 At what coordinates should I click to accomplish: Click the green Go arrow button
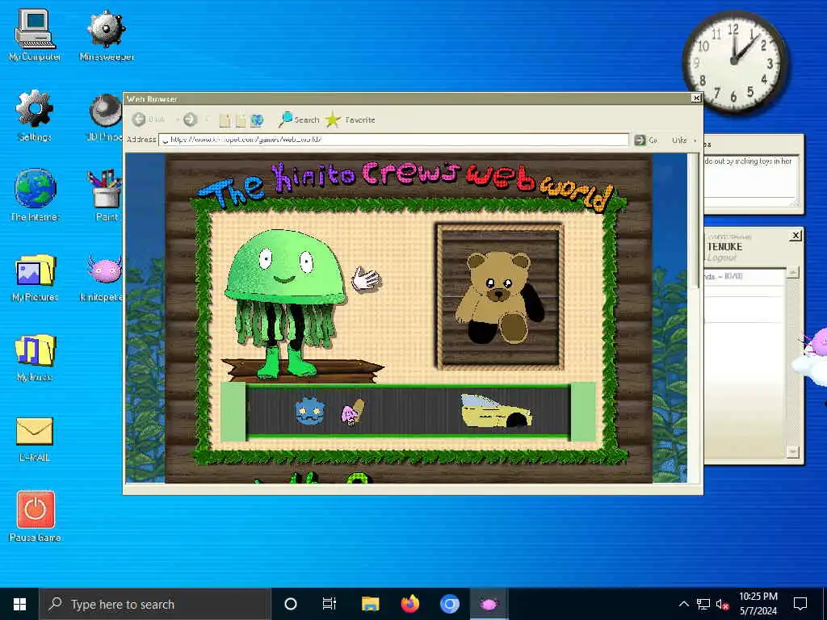coord(640,140)
